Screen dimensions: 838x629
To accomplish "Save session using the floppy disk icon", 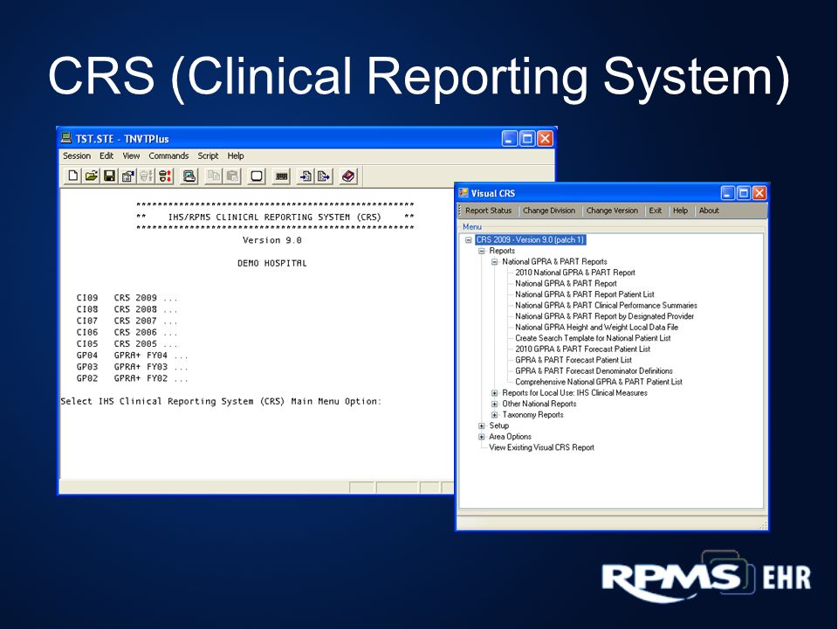I will [x=110, y=176].
